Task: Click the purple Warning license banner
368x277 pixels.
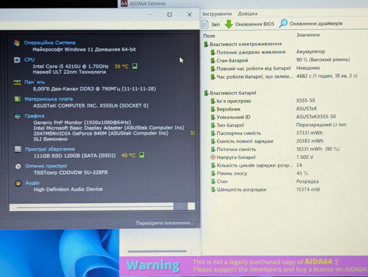Action: click(244, 266)
